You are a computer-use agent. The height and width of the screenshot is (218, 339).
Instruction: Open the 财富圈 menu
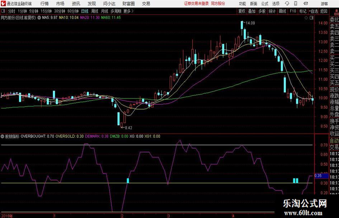pyautogui.click(x=128, y=4)
